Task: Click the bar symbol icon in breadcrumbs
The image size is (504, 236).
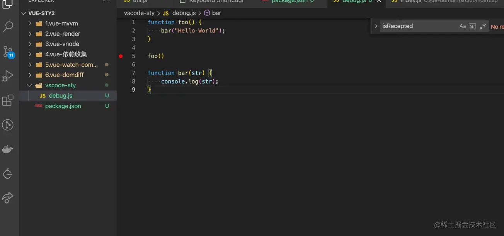Action: [x=207, y=13]
